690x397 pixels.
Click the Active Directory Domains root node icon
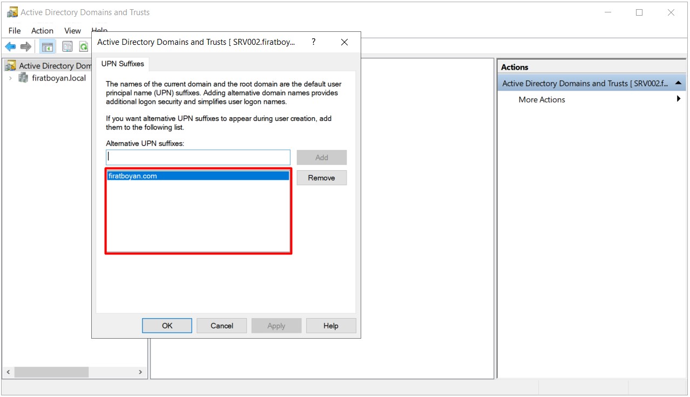tap(10, 66)
